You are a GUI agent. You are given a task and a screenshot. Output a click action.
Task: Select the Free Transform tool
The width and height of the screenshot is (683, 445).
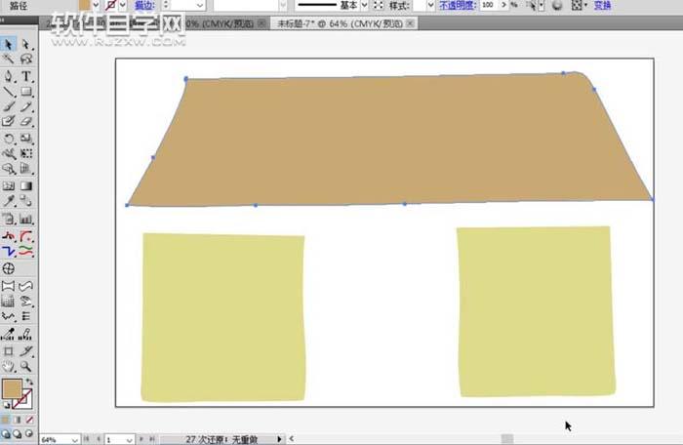tap(26, 153)
